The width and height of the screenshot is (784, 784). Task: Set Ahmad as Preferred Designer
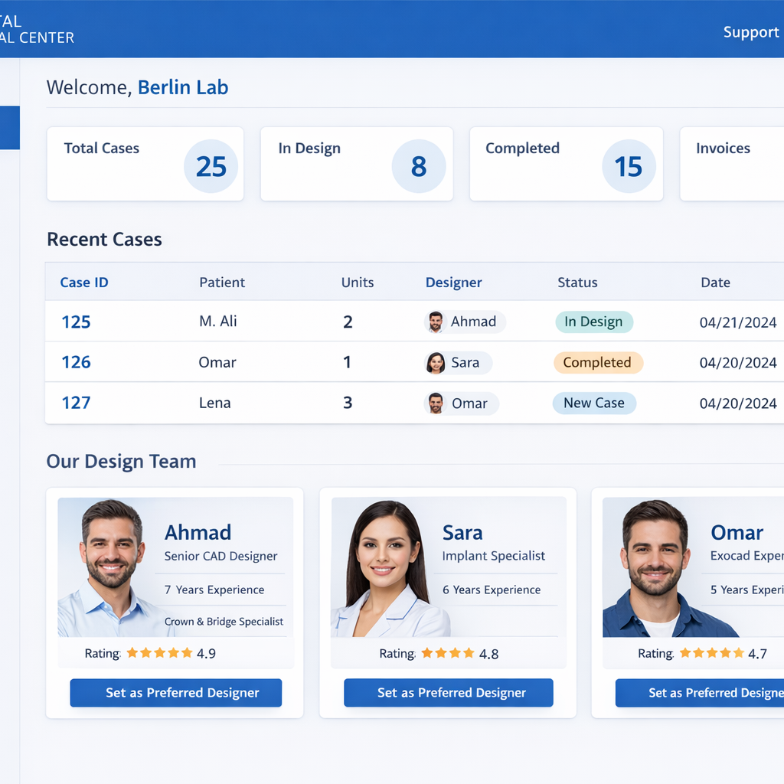click(176, 693)
